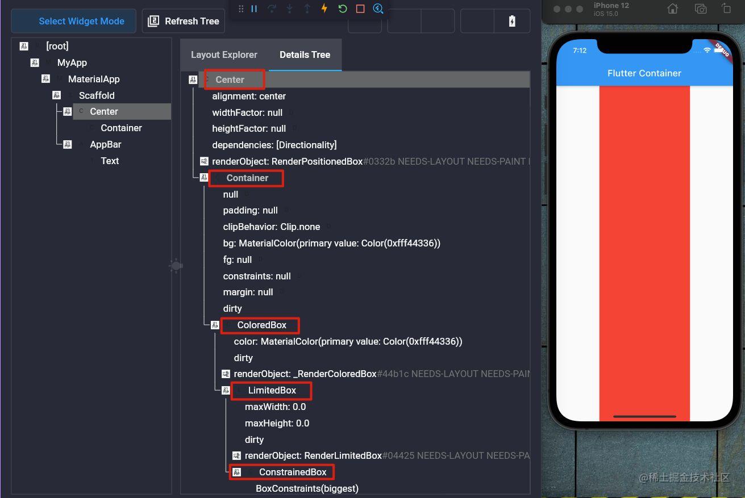Click 'constraints: null' property

[x=257, y=276]
